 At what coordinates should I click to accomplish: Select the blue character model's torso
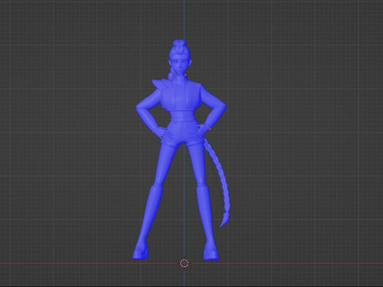coord(181,97)
